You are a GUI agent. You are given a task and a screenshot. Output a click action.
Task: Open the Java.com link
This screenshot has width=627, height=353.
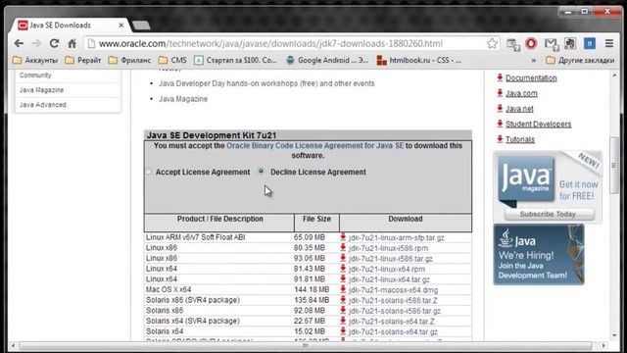(521, 93)
